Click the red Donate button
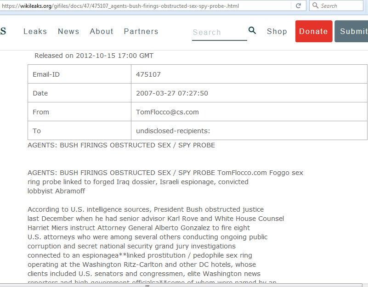The image size is (368, 287). tap(314, 31)
